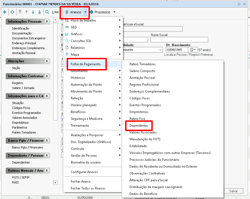250x199 pixels.
Task: Open the Anexos dropdown arrow
Action: (86, 12)
